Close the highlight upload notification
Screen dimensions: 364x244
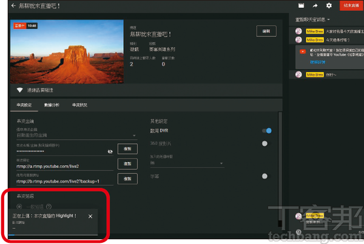[90, 216]
